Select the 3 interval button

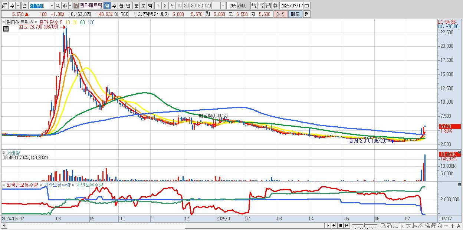165,6
